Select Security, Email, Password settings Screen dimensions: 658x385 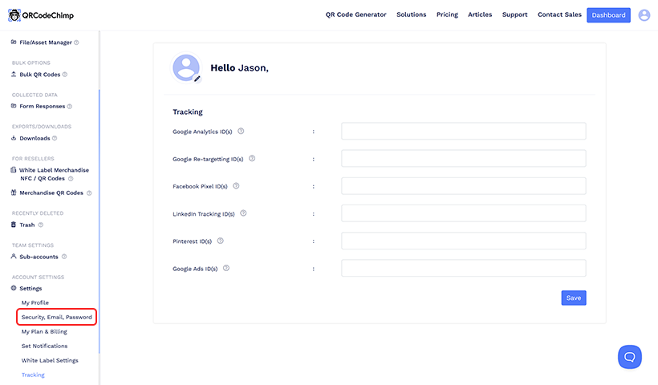click(56, 317)
